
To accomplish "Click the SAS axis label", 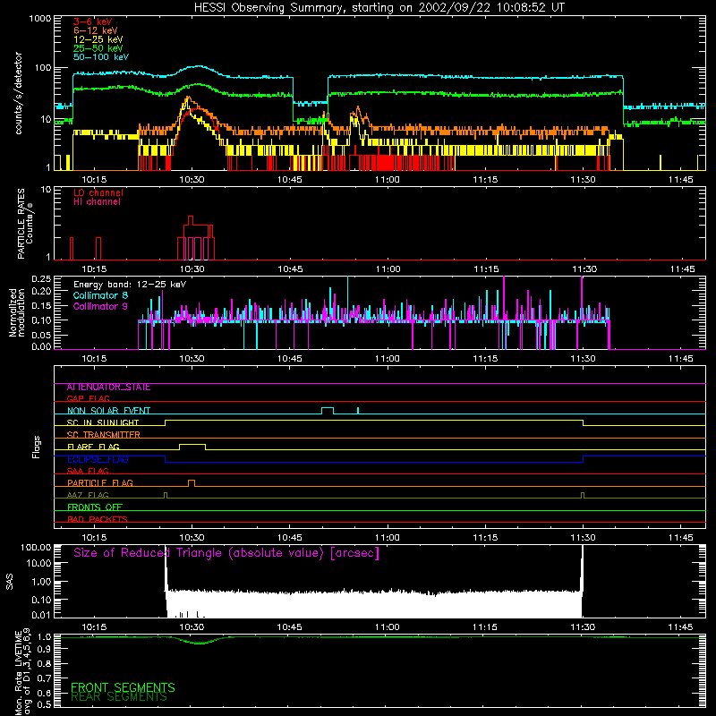I will [10, 582].
